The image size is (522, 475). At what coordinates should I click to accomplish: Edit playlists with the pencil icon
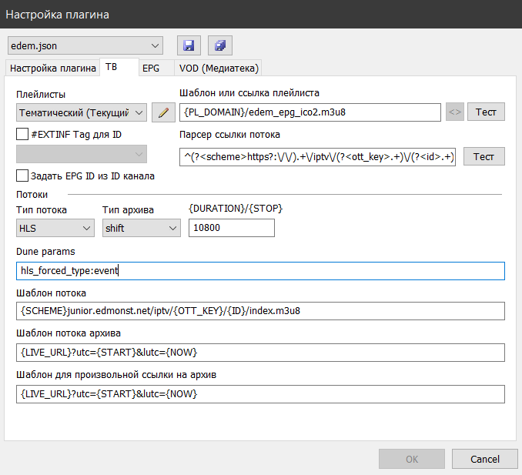click(x=163, y=112)
